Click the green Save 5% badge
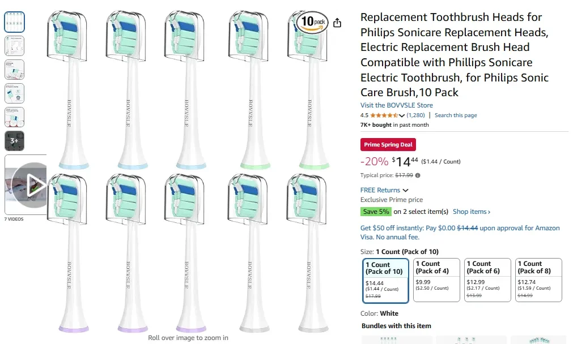The height and width of the screenshot is (344, 573). point(375,211)
